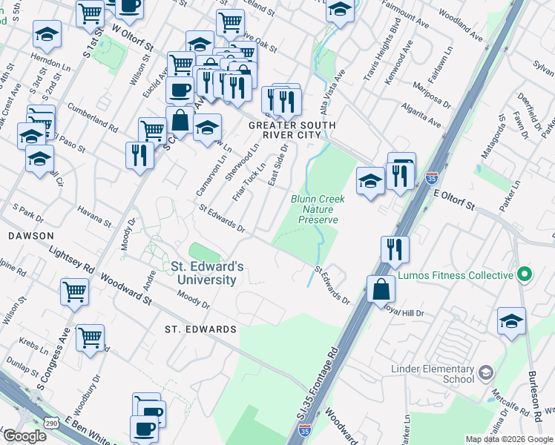
Task: Click the restaurant marker on I-35 near Lumos Fitness
Action: tap(395, 251)
